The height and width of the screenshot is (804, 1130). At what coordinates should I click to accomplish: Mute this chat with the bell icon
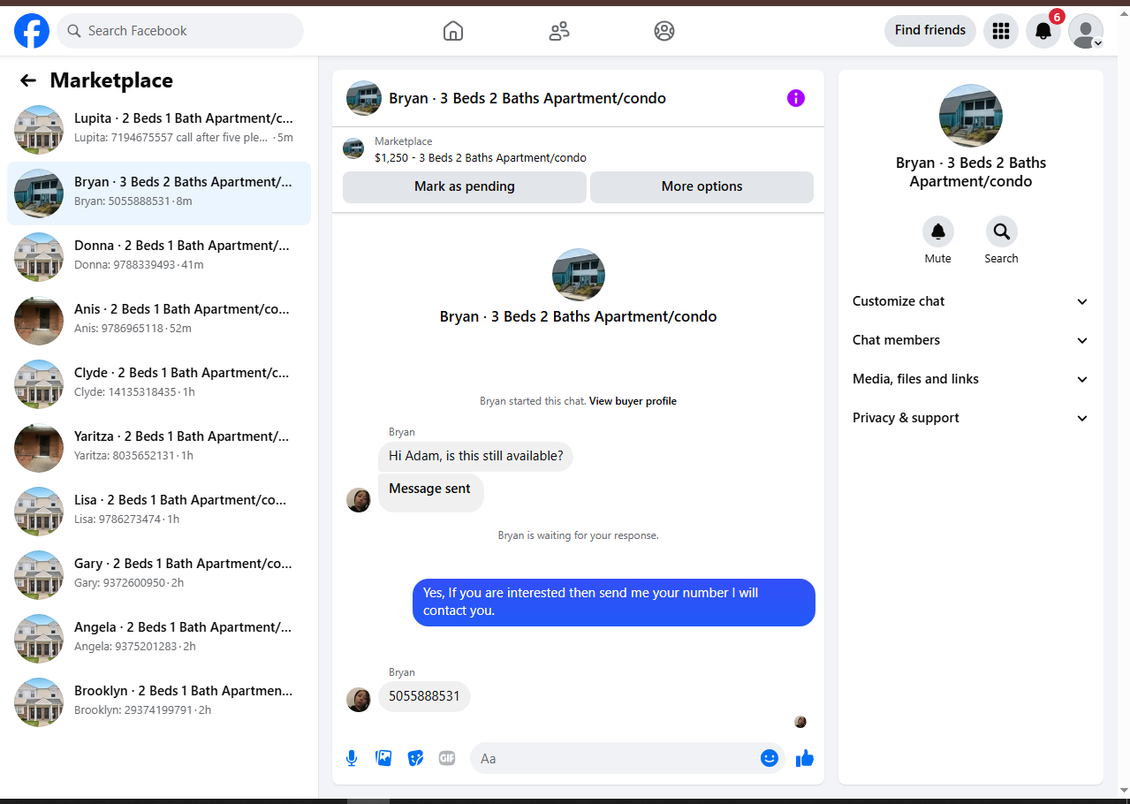click(938, 231)
